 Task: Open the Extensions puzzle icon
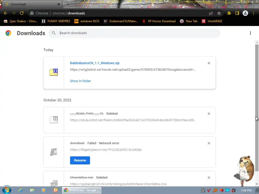pyautogui.click(x=229, y=13)
